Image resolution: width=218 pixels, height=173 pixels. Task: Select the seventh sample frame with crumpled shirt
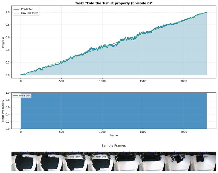pos(177,161)
